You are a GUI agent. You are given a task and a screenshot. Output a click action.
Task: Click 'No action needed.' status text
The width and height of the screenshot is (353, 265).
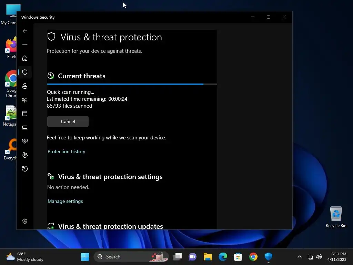pos(68,187)
